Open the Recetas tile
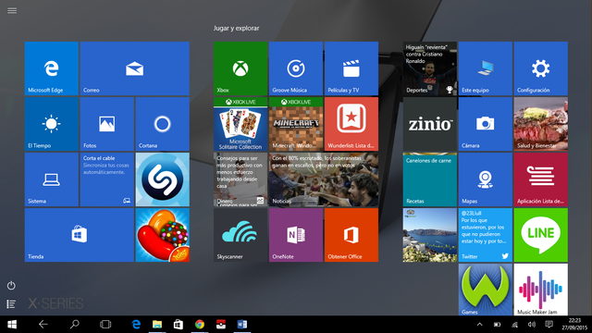The height and width of the screenshot is (333, 592). coord(429,179)
